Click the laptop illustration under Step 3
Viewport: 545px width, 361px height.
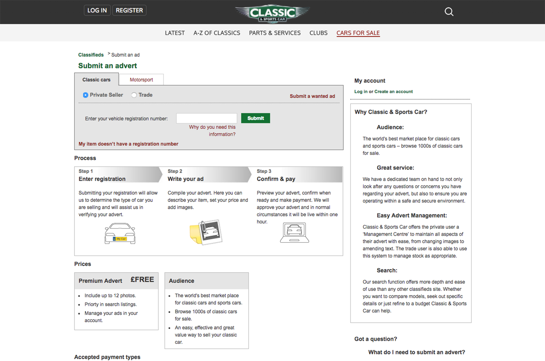point(294,233)
